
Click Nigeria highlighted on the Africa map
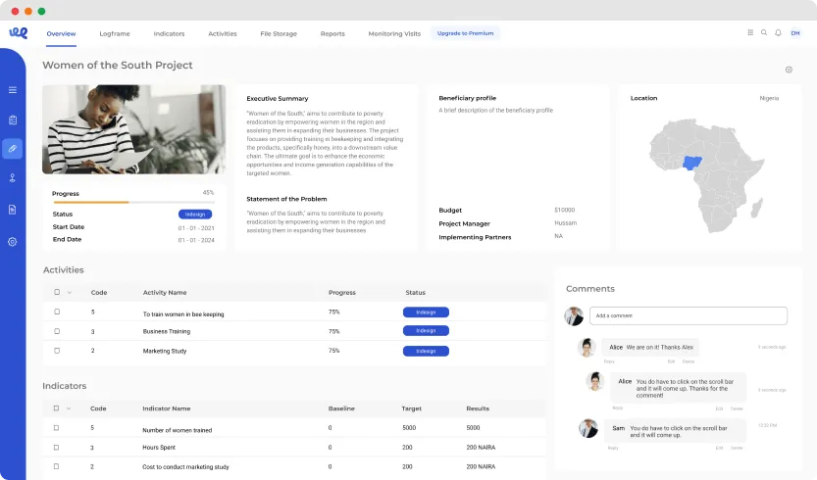click(x=692, y=163)
